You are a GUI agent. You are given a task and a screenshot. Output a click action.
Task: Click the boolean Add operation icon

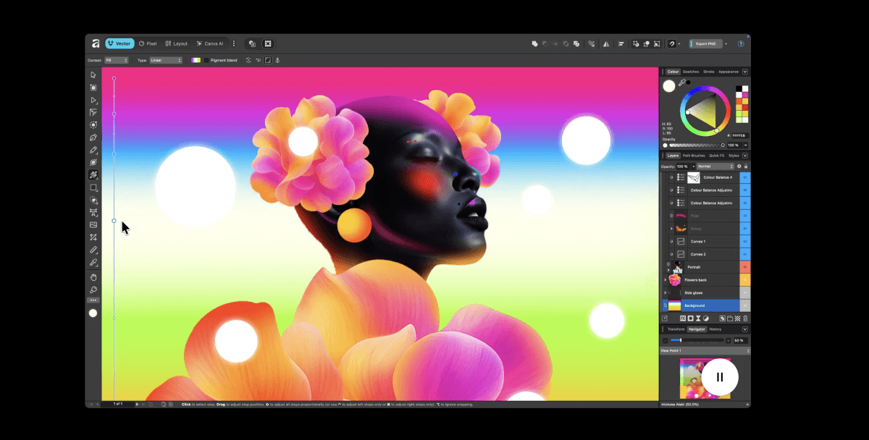(534, 43)
